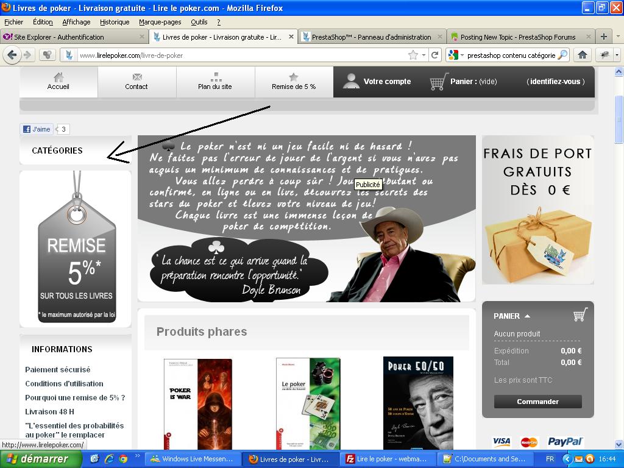Viewport: 624px width, 468px height.
Task: Click the Accueil house icon
Action: point(58,77)
